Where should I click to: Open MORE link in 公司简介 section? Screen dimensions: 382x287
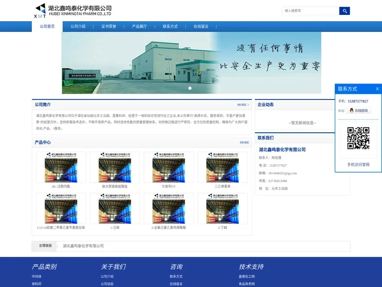243,105
